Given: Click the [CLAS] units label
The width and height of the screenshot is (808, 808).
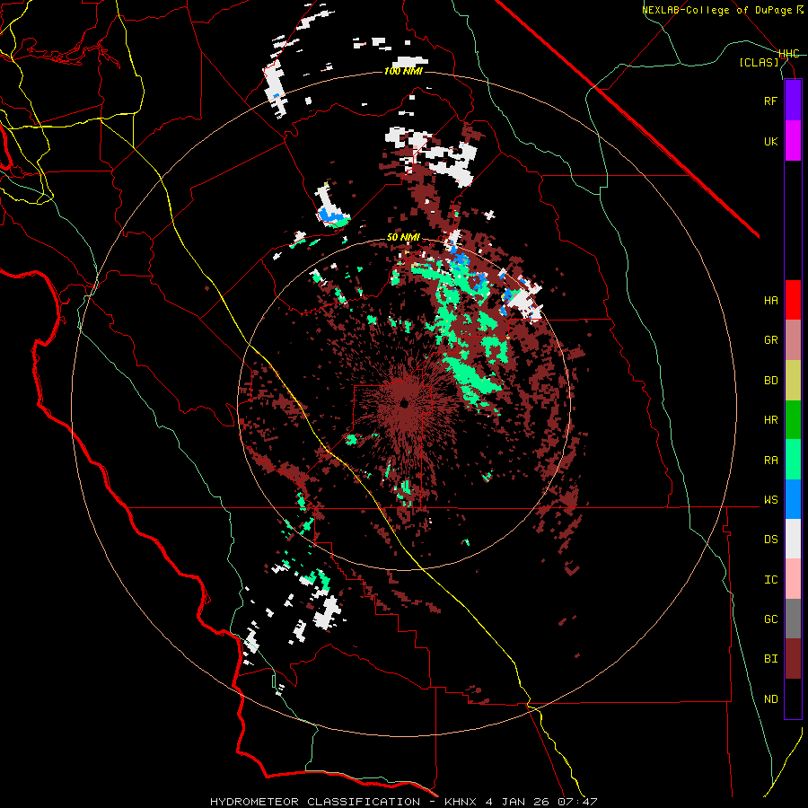Looking at the screenshot, I should pos(759,62).
